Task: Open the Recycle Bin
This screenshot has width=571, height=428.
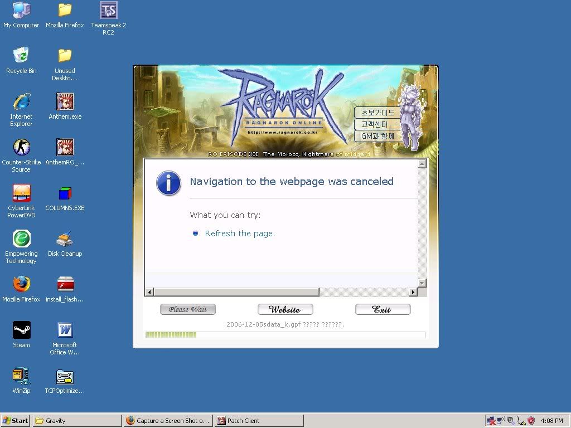Action: 21,60
